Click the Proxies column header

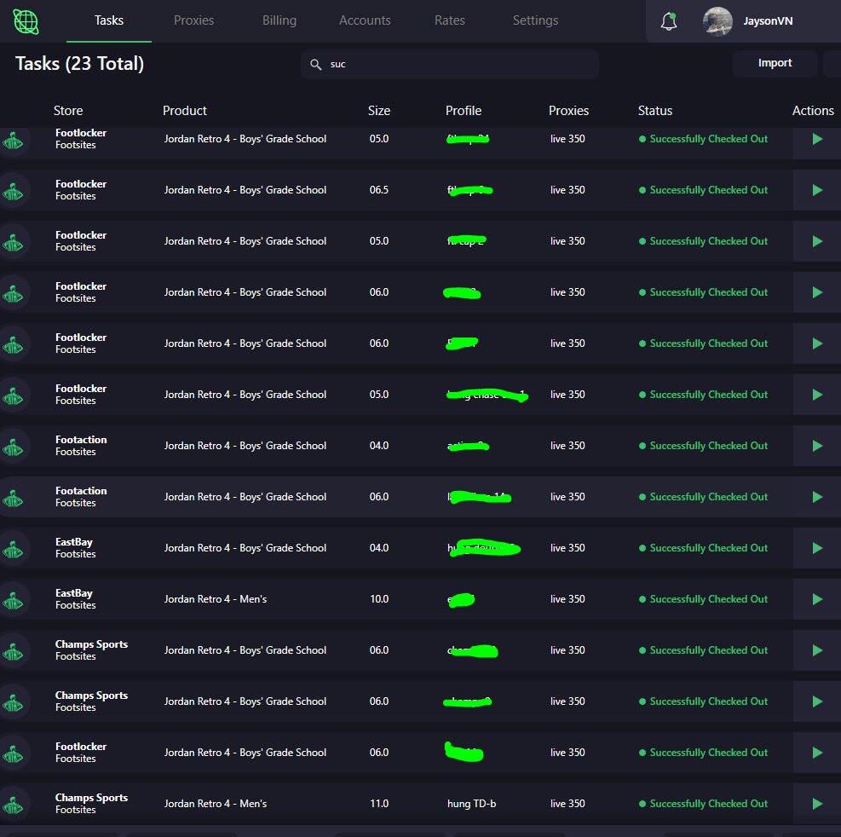click(x=568, y=111)
